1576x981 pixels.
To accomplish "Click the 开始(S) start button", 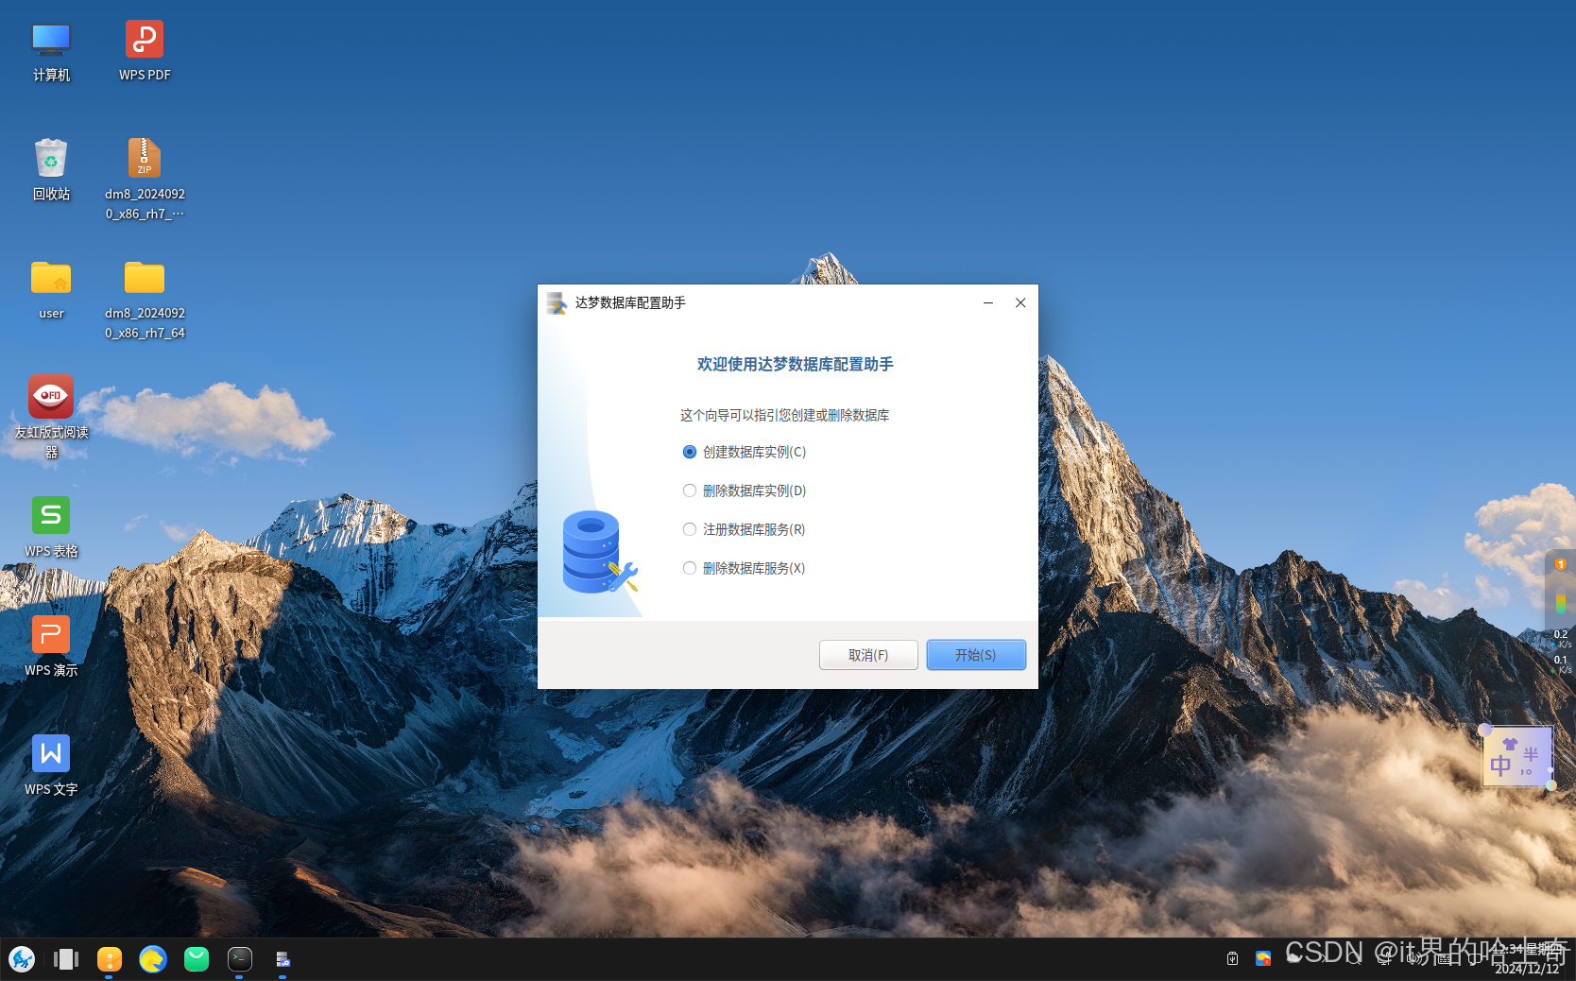I will coord(976,655).
